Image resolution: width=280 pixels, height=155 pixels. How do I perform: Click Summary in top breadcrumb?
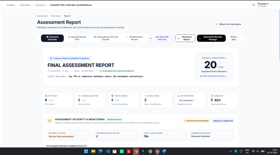[x=40, y=5]
